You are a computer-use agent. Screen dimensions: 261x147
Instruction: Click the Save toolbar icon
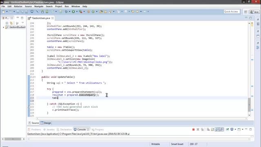[x=18, y=12]
